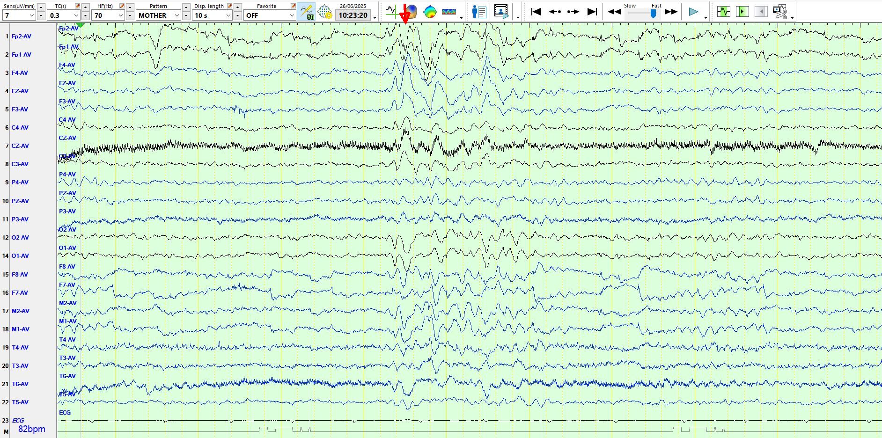Click the fast-forward double-arrow button
The image size is (882, 438).
point(671,12)
